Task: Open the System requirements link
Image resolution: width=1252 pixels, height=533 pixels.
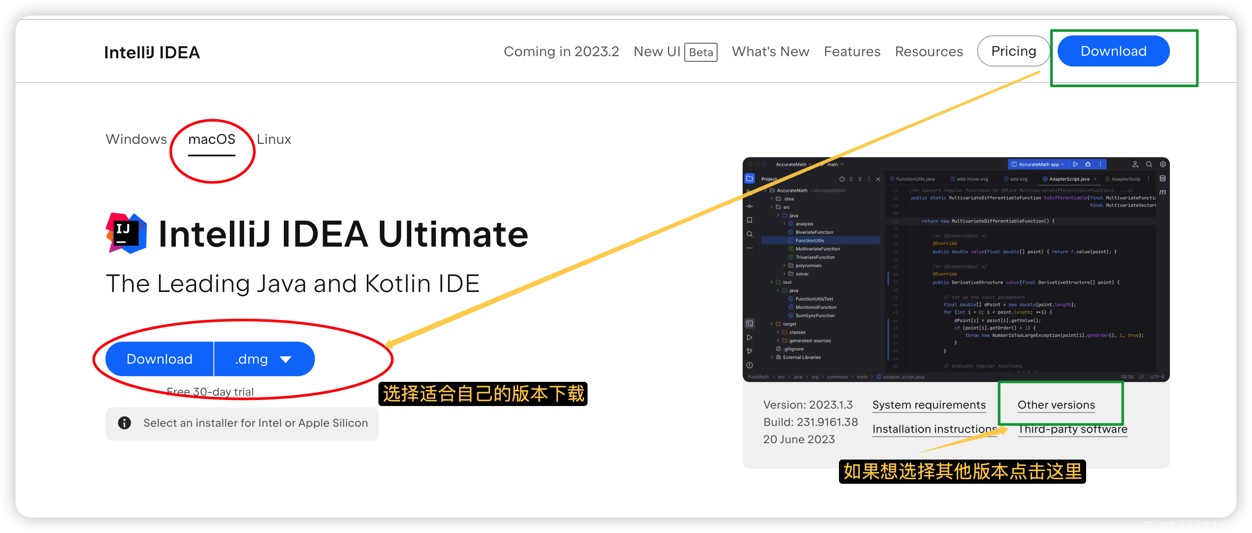Action: [x=929, y=405]
